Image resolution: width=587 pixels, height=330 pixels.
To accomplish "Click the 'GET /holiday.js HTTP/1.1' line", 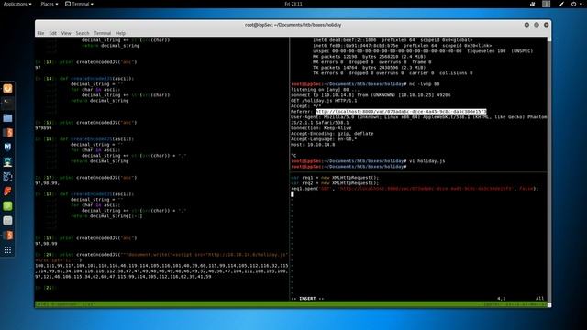I will [324, 101].
